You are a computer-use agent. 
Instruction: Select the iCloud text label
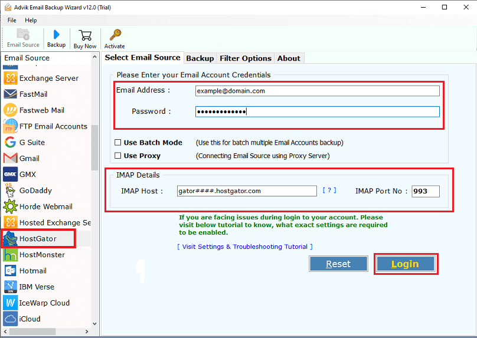pyautogui.click(x=30, y=319)
